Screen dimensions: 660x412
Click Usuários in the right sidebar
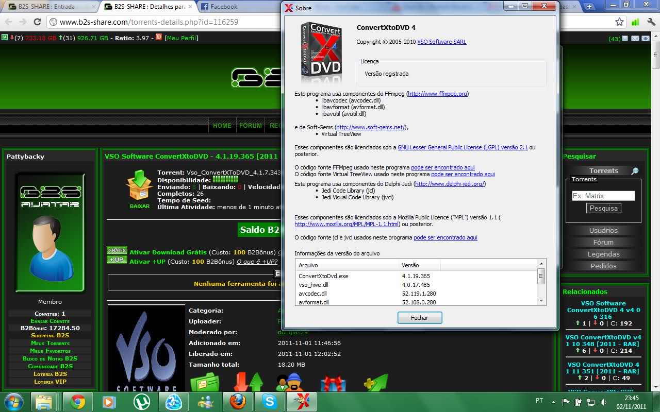point(603,230)
